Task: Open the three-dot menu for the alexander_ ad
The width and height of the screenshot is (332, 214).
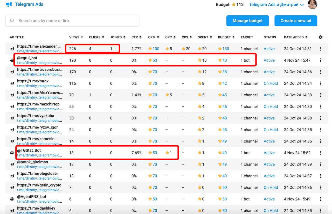Action: click(x=321, y=49)
